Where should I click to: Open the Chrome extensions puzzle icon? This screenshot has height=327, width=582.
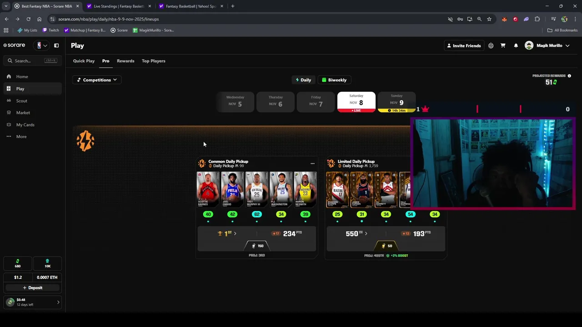click(x=537, y=19)
